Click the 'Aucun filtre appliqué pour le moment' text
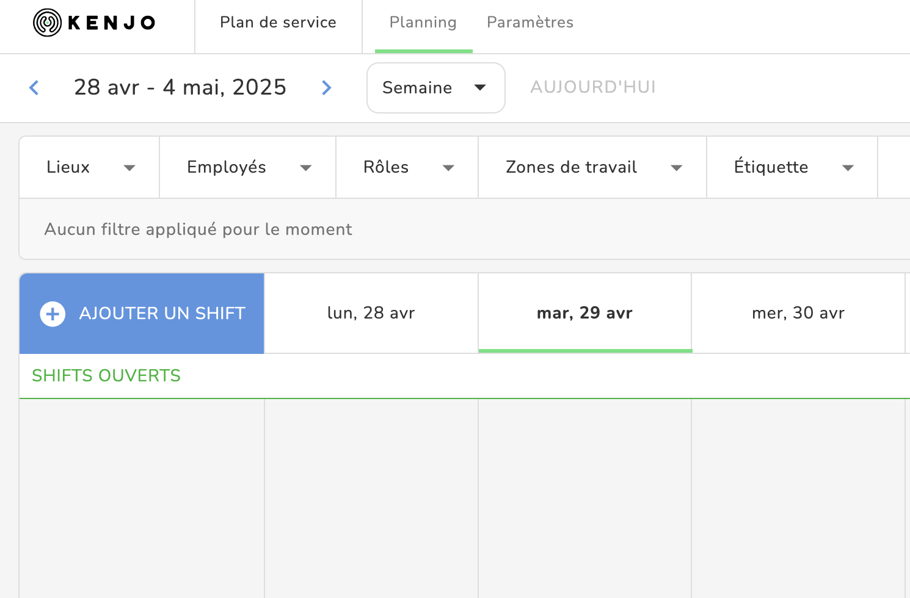The image size is (910, 598). tap(198, 229)
